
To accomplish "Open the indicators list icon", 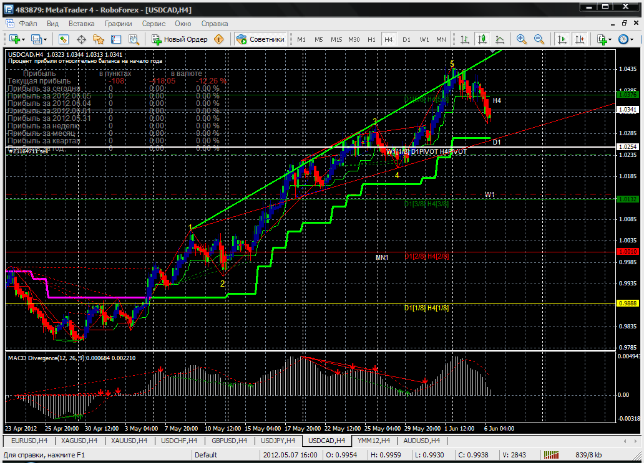I will tap(602, 39).
